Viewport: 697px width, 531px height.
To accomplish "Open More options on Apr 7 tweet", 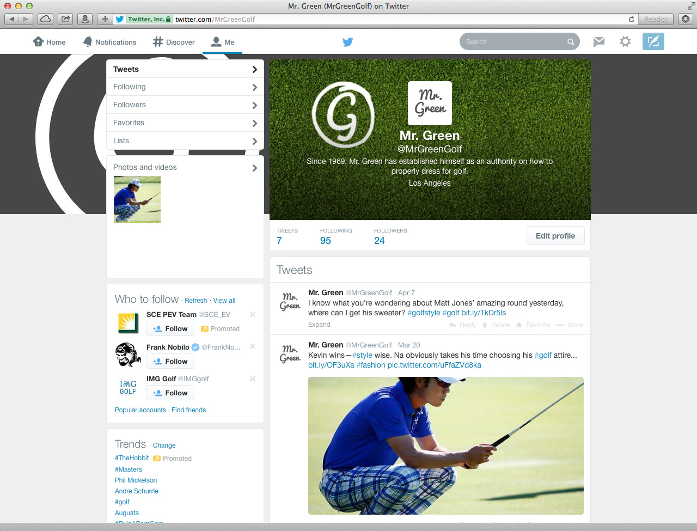I will pyautogui.click(x=570, y=325).
